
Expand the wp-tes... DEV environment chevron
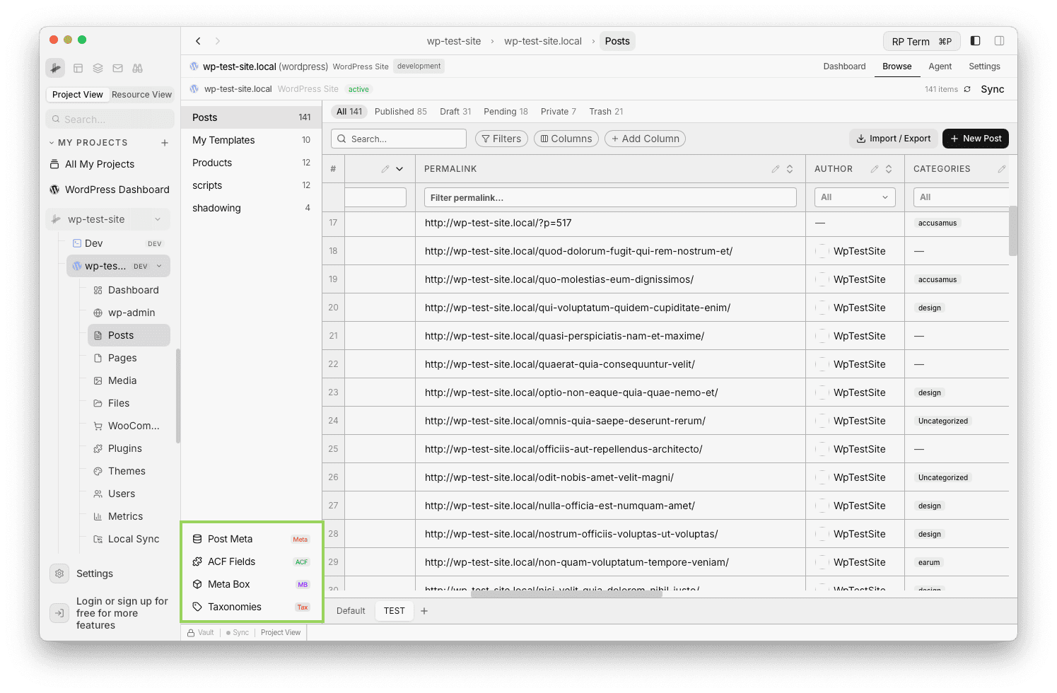coord(159,266)
